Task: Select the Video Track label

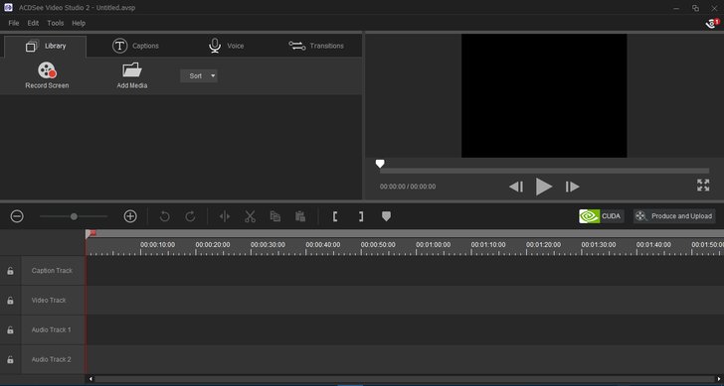Action: point(49,301)
